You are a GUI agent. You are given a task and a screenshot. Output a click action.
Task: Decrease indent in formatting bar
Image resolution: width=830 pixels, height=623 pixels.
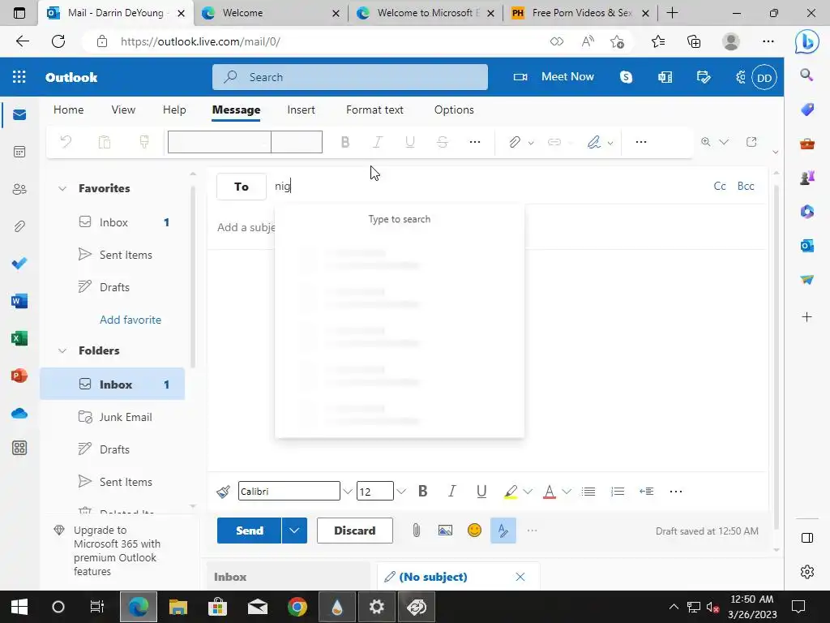(x=646, y=492)
